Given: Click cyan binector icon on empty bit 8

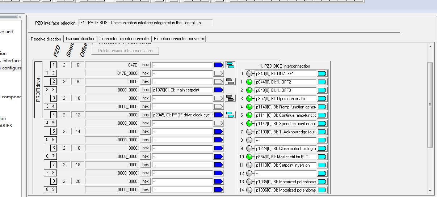Looking at the screenshot, I should point(322,140).
